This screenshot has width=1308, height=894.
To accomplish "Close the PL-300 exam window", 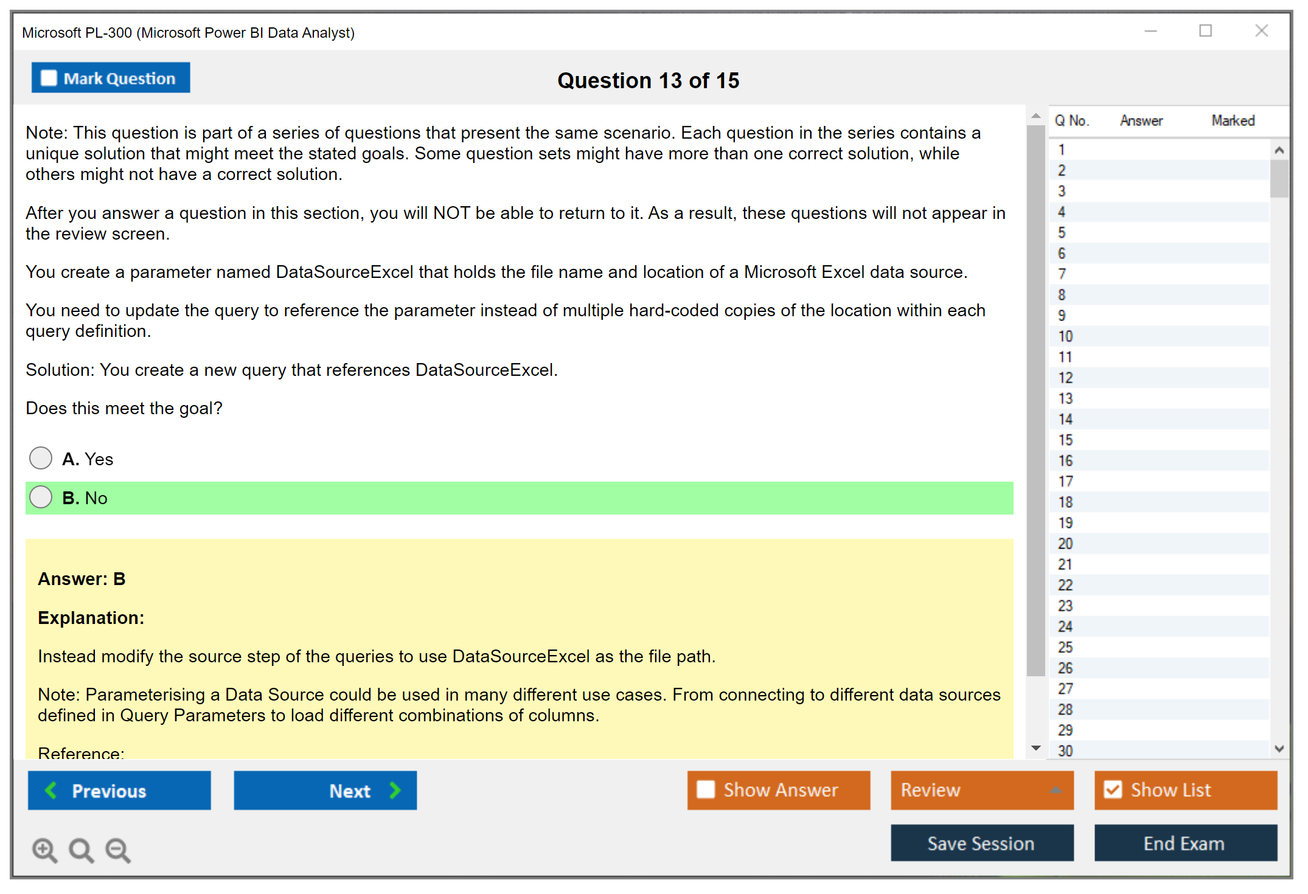I will pyautogui.click(x=1261, y=31).
